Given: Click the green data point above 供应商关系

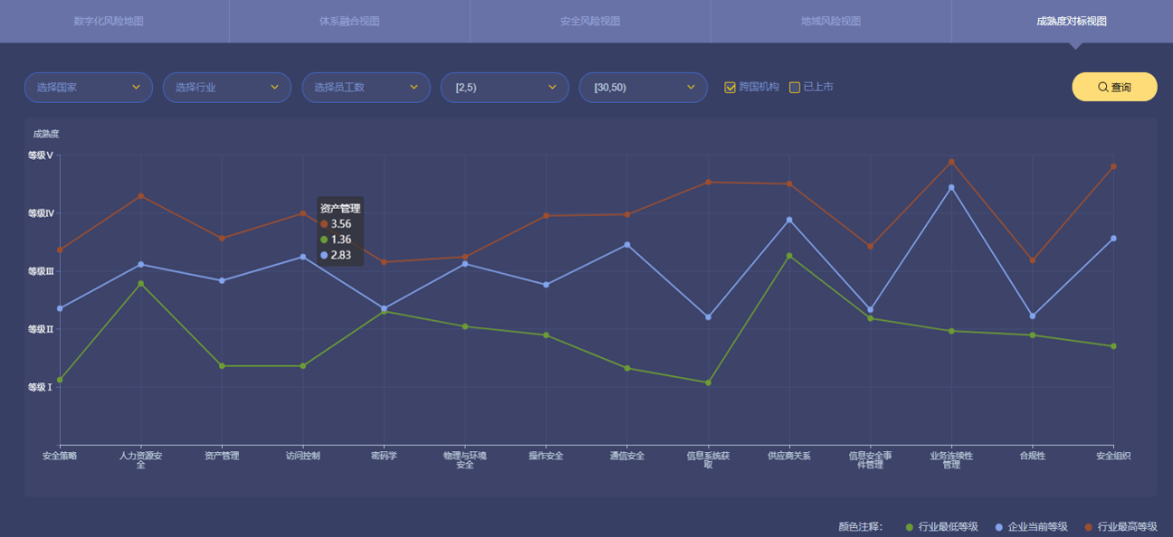Looking at the screenshot, I should point(789,256).
